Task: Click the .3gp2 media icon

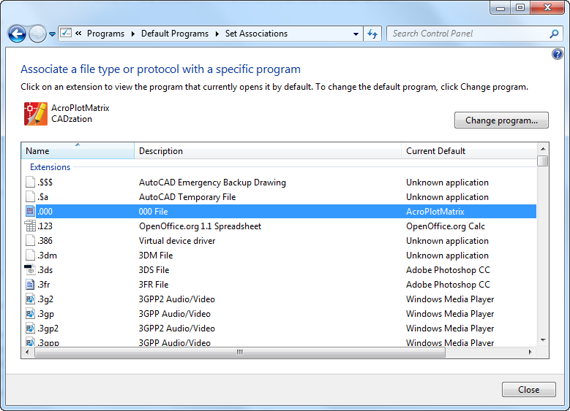Action: coord(30,328)
